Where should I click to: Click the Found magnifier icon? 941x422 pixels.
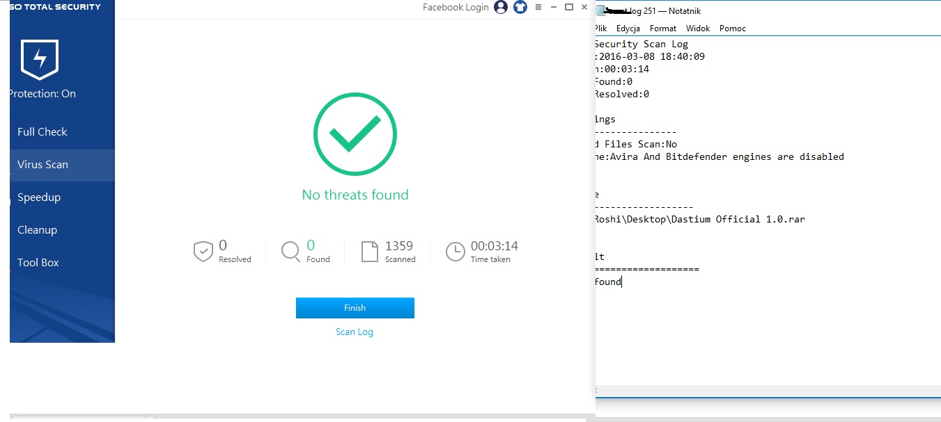[290, 251]
